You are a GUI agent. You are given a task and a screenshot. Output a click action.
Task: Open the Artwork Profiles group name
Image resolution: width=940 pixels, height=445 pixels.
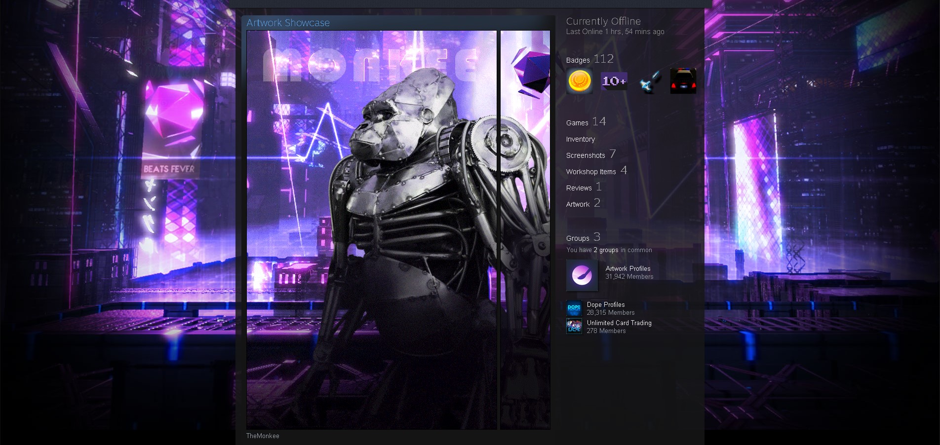(628, 268)
